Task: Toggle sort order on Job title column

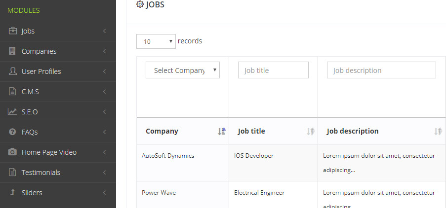Action: pos(310,131)
